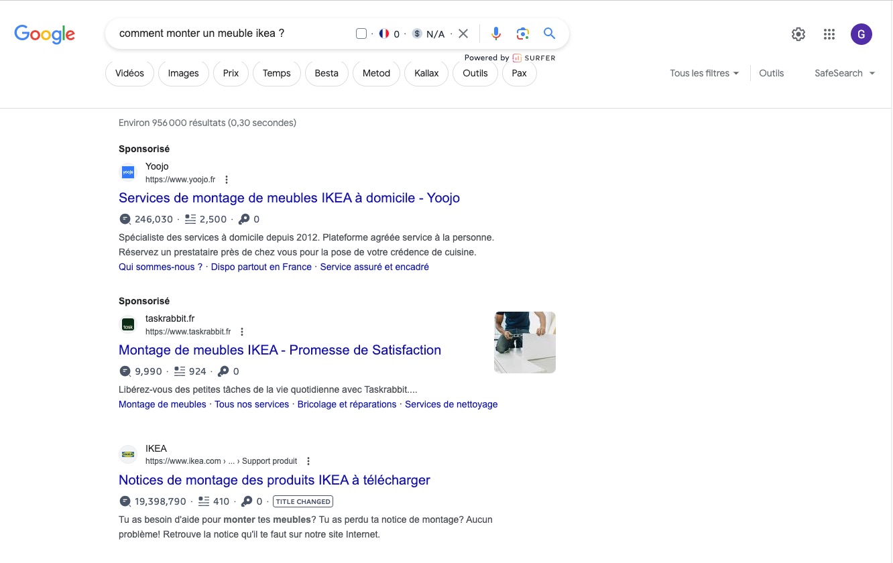Viewport: 893px width, 563px height.
Task: Click the IKEA favicon
Action: tap(128, 454)
